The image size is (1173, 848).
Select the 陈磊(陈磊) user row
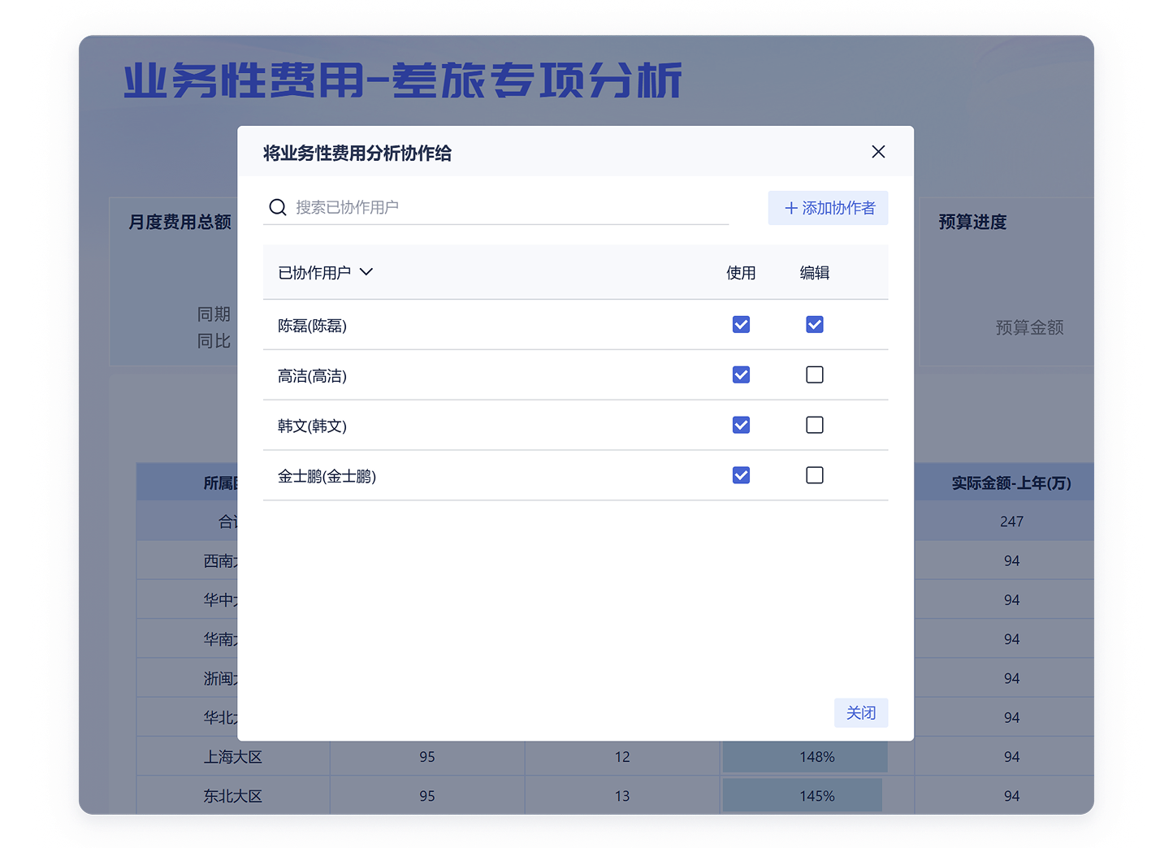pos(313,326)
